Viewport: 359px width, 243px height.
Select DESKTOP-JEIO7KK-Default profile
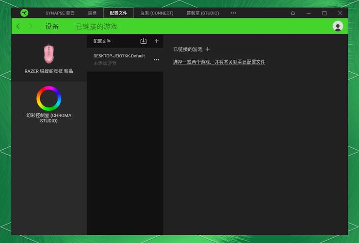(125, 60)
